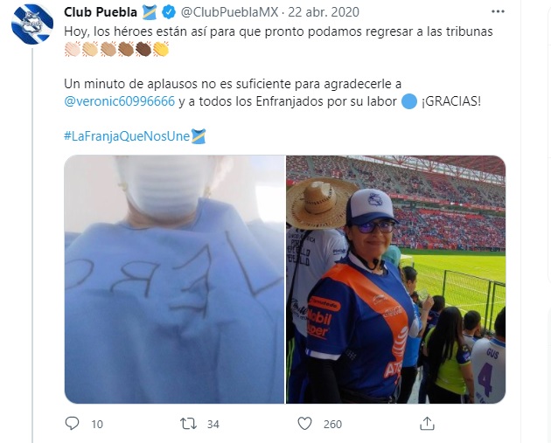
Task: Click the Club Puebla profile avatar
Action: [x=32, y=24]
